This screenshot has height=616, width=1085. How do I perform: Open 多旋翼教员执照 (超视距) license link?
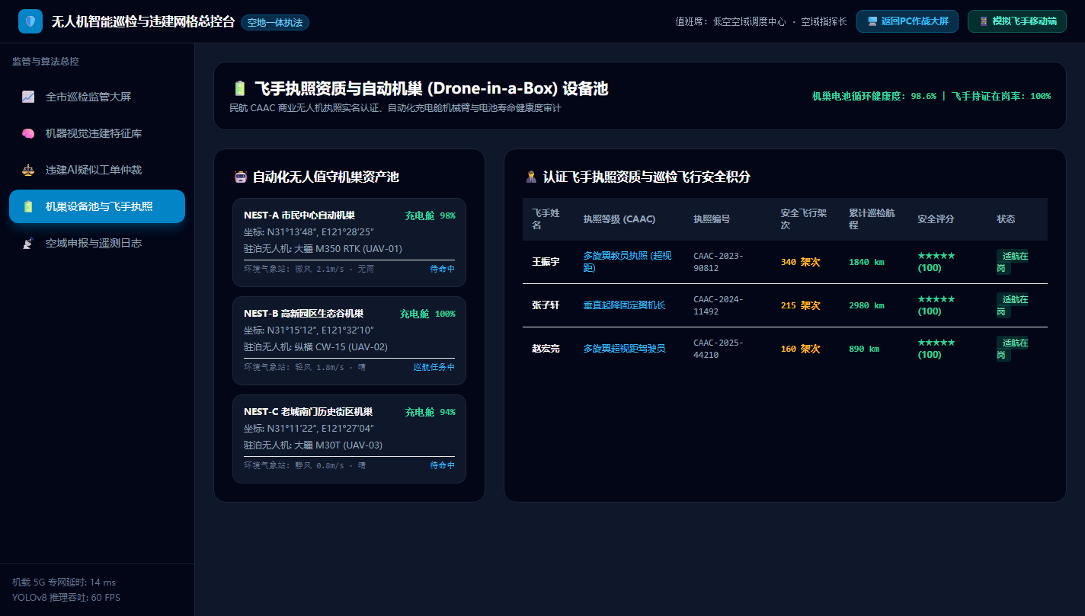627,262
